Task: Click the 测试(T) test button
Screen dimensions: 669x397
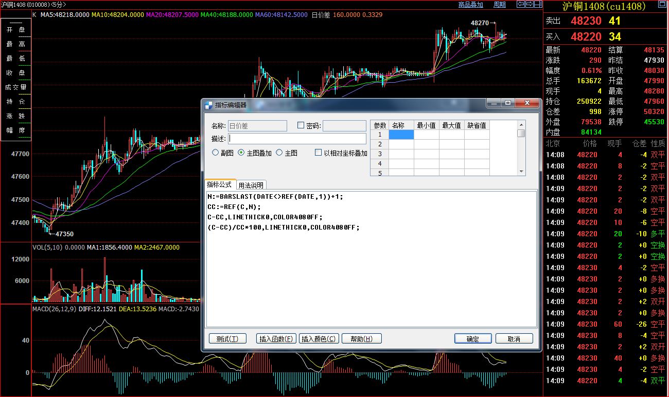Action: point(227,338)
